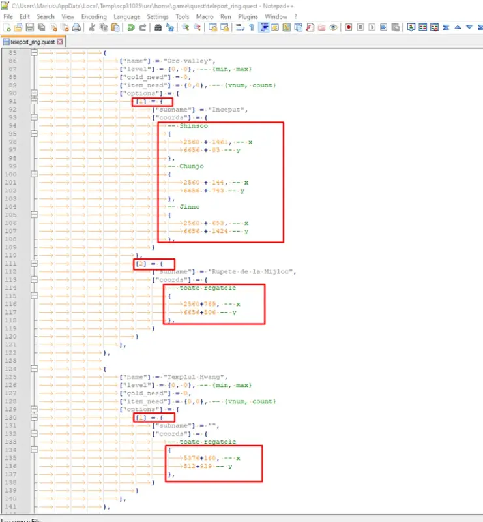Undo last change with green arrow
Viewport: 483px width, 522px height.
[x=131, y=27]
